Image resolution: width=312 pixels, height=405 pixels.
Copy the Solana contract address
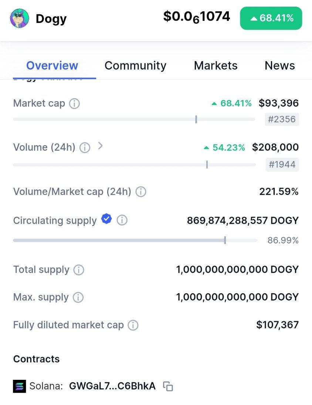click(x=168, y=386)
